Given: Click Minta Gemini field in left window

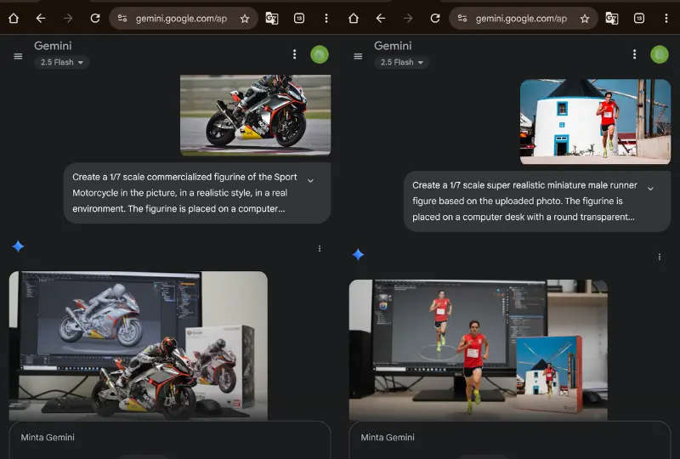Looking at the screenshot, I should [169, 440].
